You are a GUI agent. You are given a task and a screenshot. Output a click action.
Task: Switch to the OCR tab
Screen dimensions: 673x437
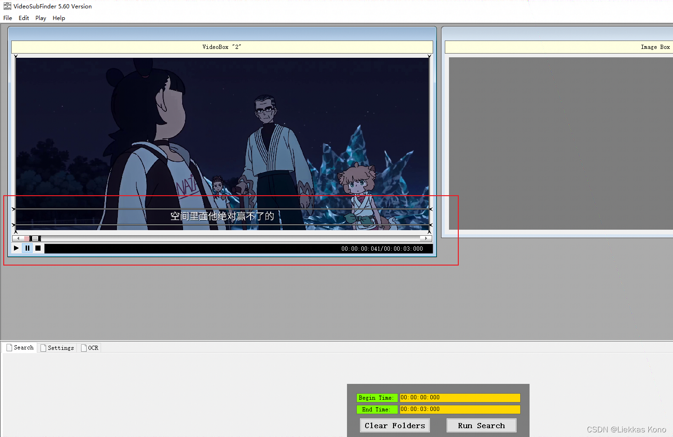point(89,348)
